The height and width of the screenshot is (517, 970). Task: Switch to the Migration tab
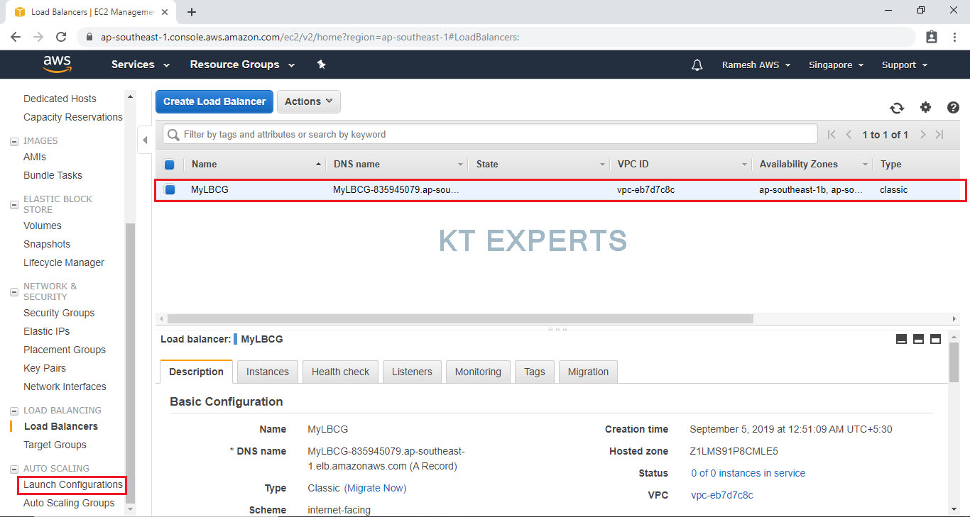(588, 372)
